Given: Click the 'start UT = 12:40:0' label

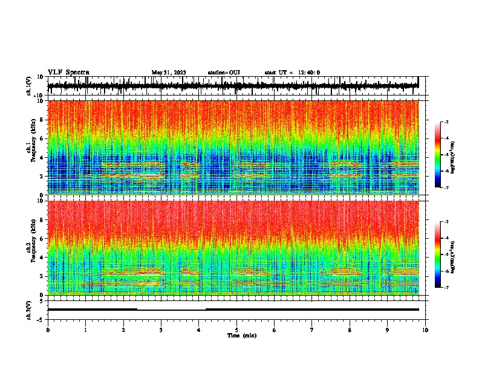Looking at the screenshot, I should [292, 73].
